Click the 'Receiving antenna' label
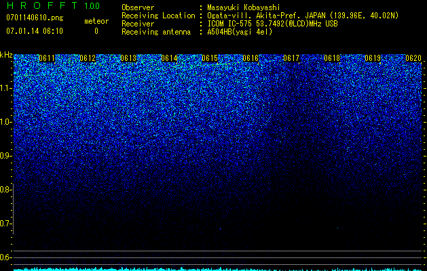 point(156,32)
